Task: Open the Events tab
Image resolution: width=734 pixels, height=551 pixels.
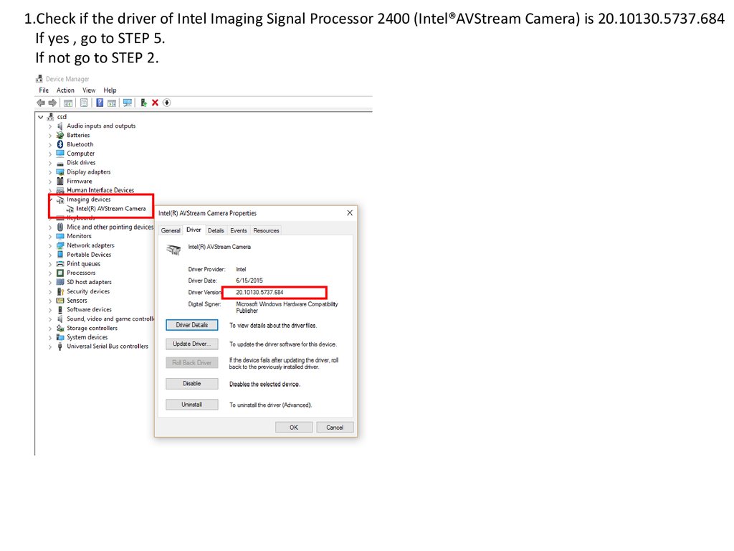Action: pos(238,230)
